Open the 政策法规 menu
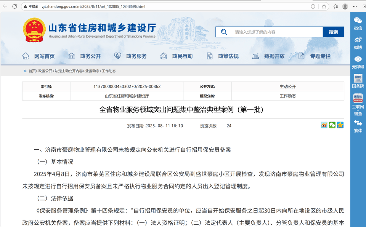This screenshot has width=366, height=227. [229, 56]
